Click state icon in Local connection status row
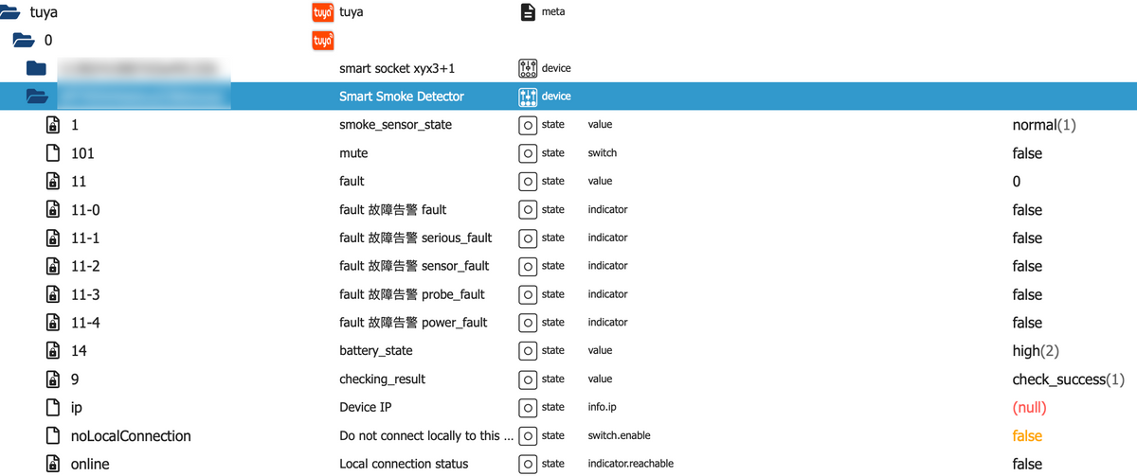1137x476 pixels. coord(528,464)
